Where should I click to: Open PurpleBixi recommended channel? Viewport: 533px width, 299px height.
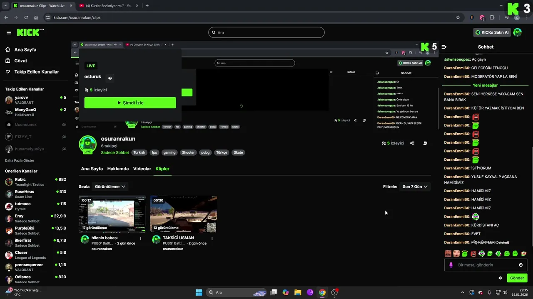pyautogui.click(x=35, y=230)
